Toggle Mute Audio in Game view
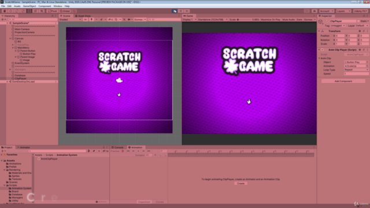The width and height of the screenshot is (370, 208). coord(288,20)
